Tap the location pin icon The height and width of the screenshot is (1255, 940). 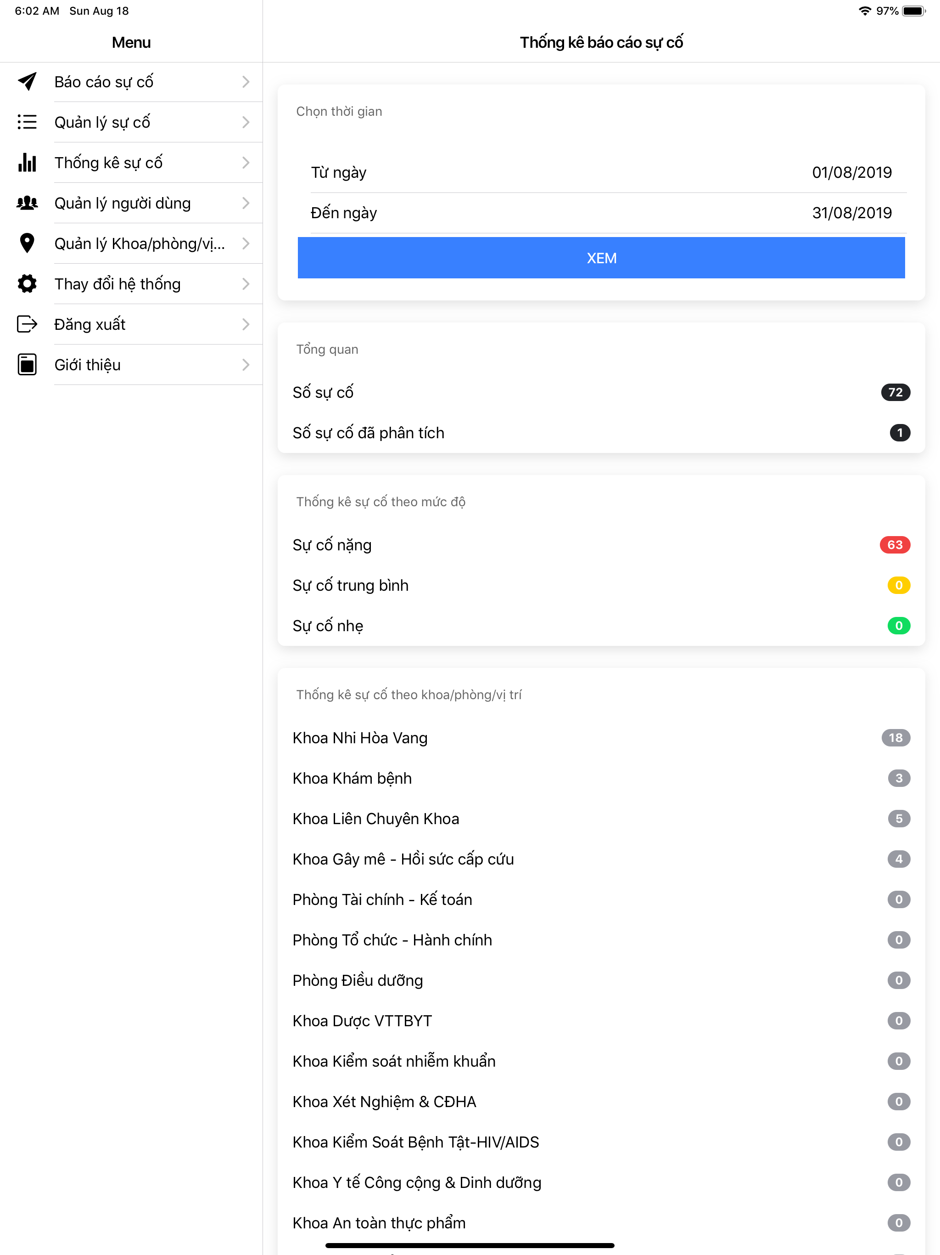27,243
